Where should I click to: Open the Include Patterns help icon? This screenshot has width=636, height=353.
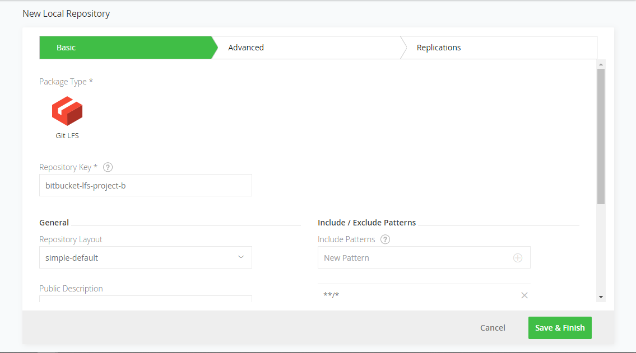click(386, 239)
